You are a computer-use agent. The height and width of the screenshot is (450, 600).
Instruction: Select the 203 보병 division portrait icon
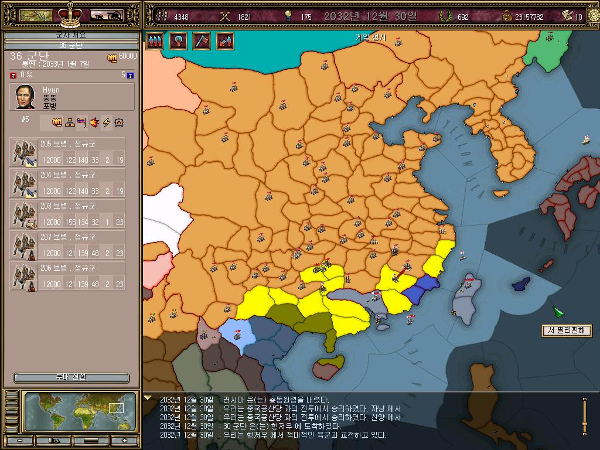tap(23, 214)
